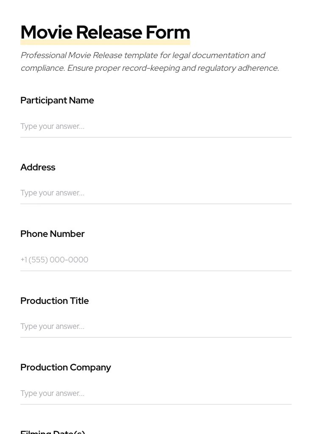The height and width of the screenshot is (434, 312).
Task: Click the Participant Name label
Action: point(57,100)
